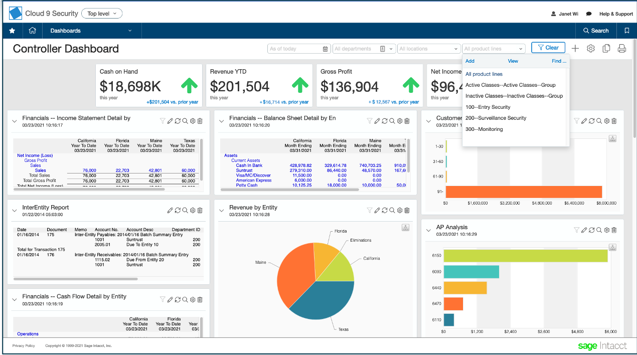Delete the AP Analysis component using trash icon

(614, 230)
